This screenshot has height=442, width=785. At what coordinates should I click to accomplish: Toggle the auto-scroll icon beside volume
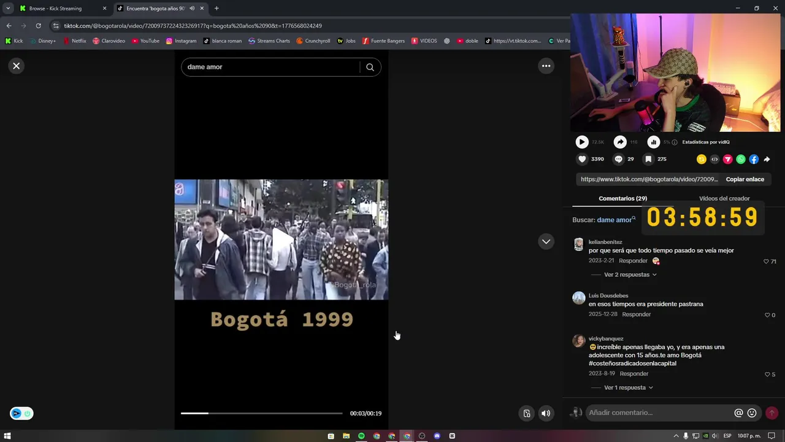pos(526,413)
